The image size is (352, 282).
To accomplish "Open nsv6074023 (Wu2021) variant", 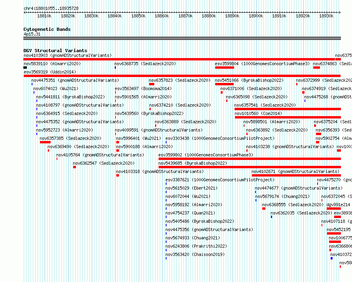I will pos(56,88).
